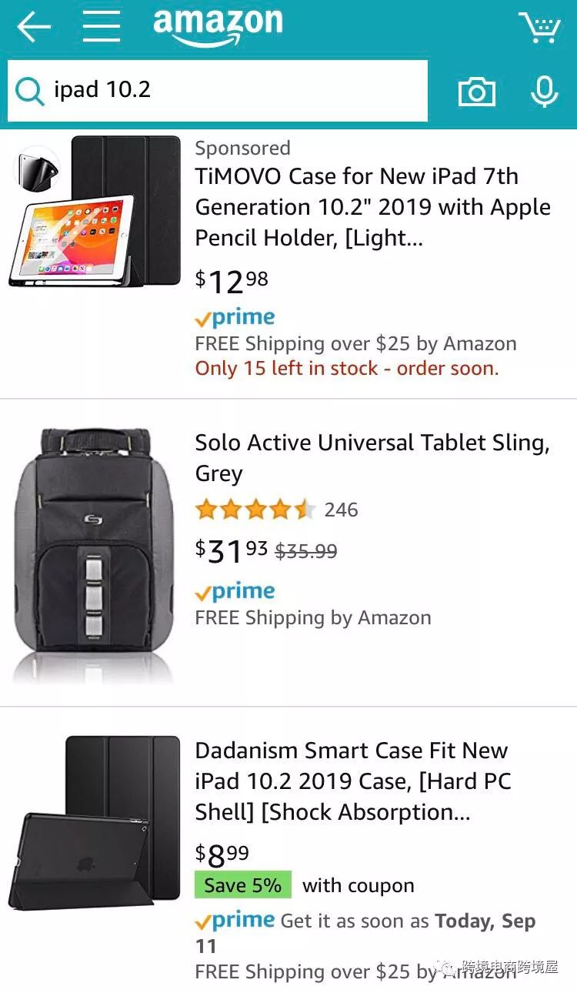The height and width of the screenshot is (993, 577).
Task: Open the hamburger menu
Action: pyautogui.click(x=102, y=28)
